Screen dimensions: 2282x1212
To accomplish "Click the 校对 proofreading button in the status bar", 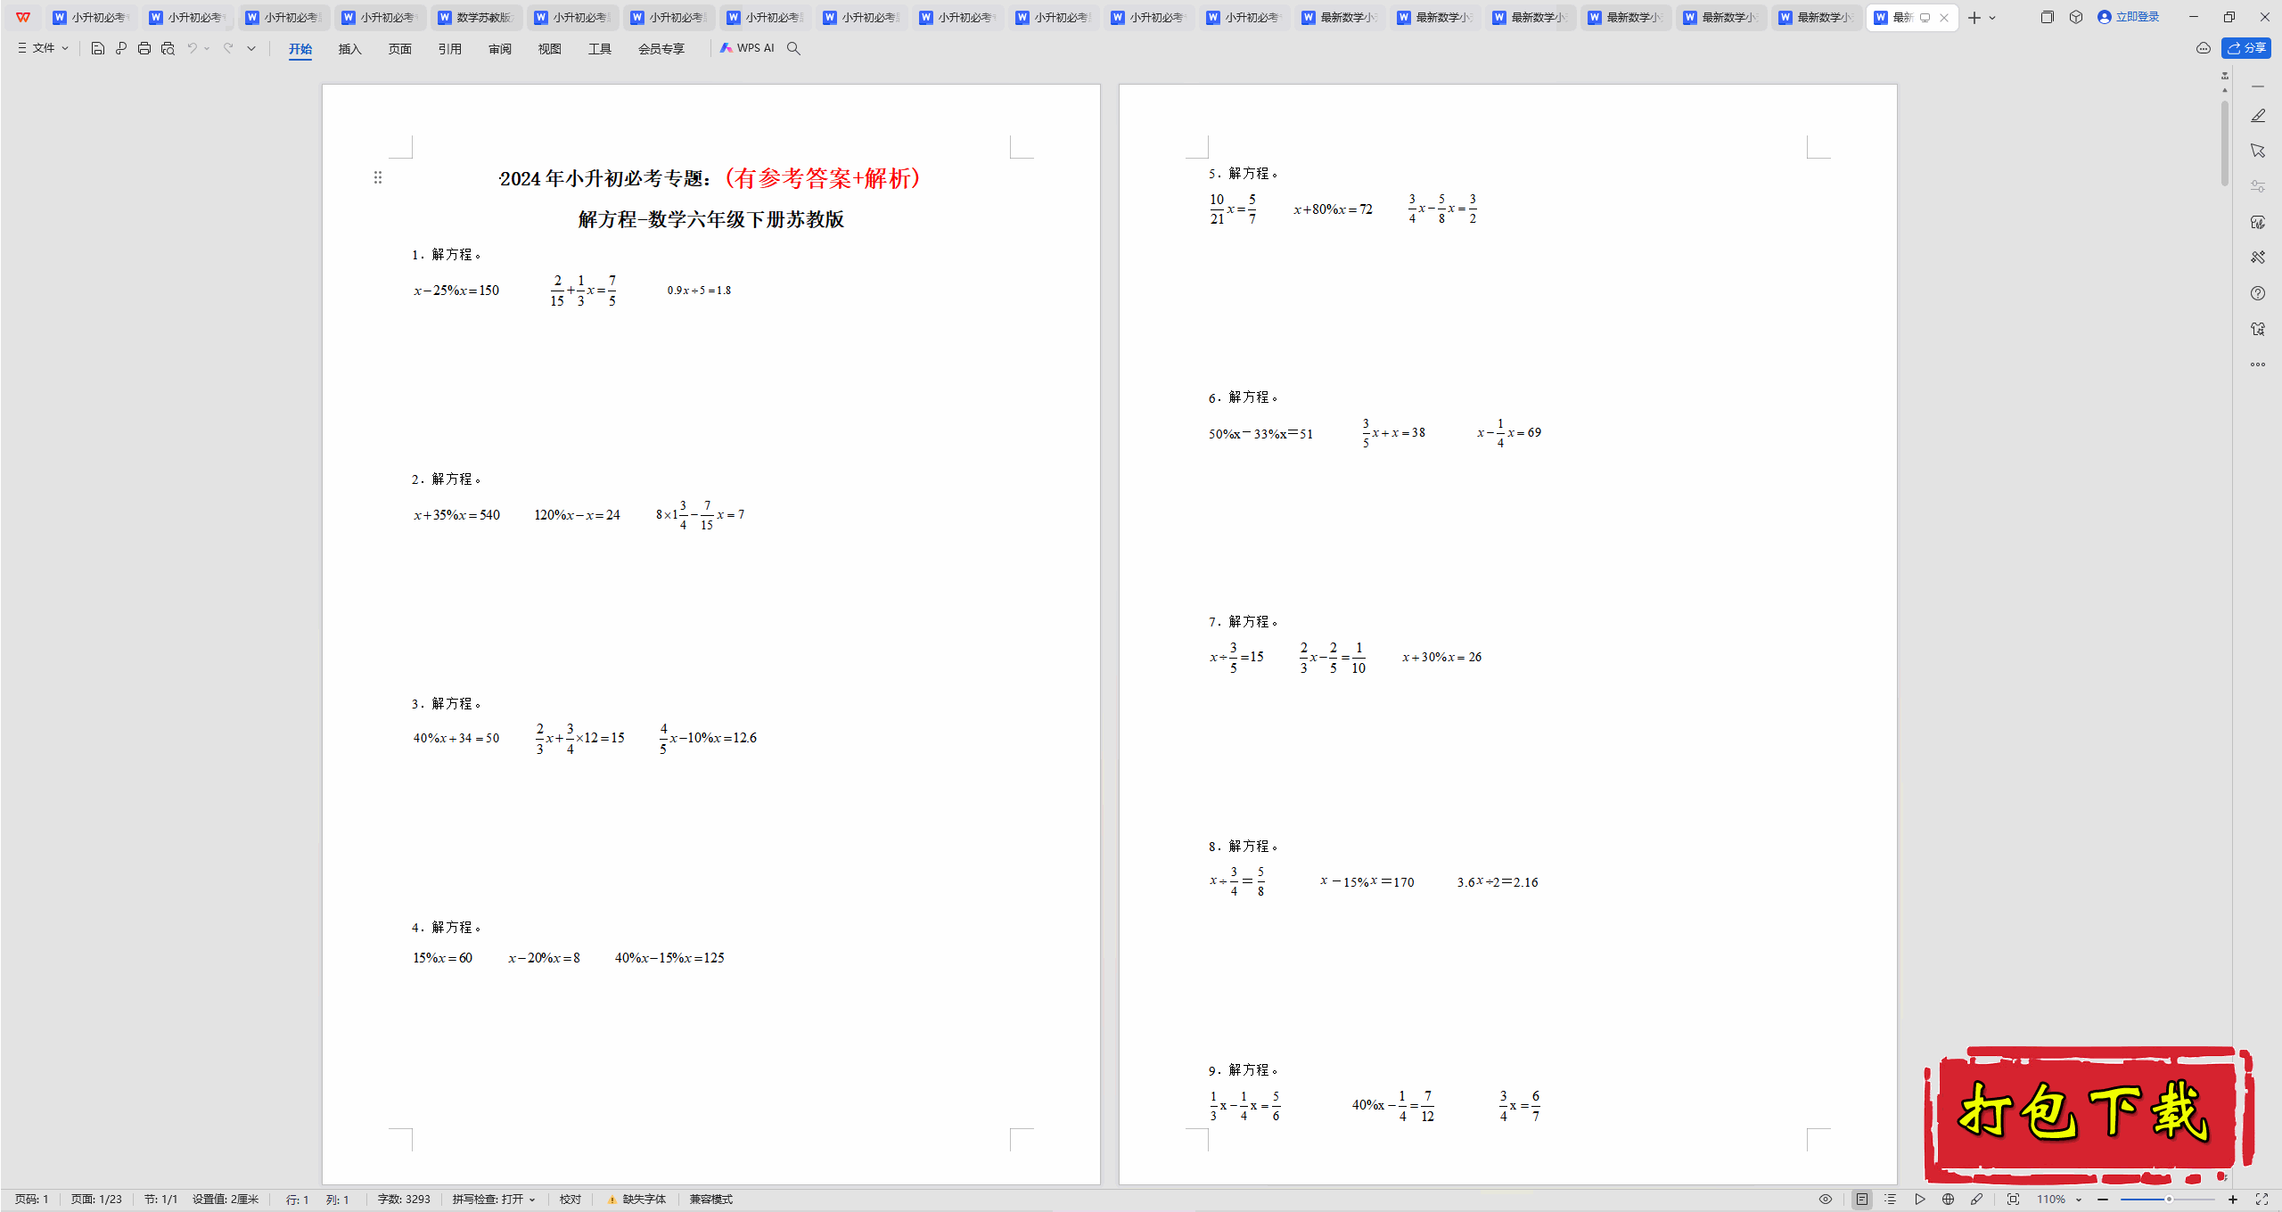I will pyautogui.click(x=570, y=1200).
